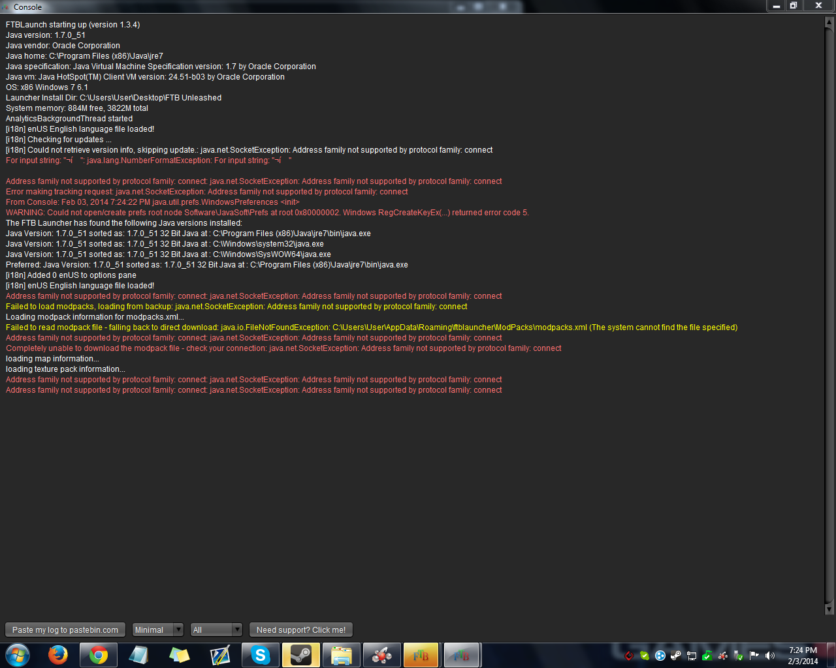Click 'System memory: 884M free, 3822M total'
This screenshot has width=836, height=668.
pyautogui.click(x=77, y=108)
